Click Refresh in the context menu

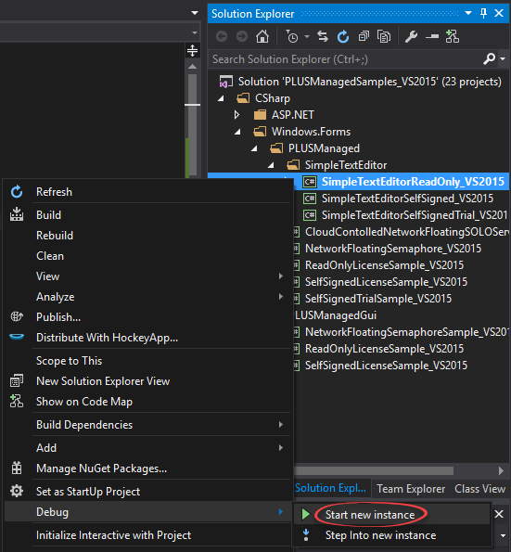click(x=147, y=192)
